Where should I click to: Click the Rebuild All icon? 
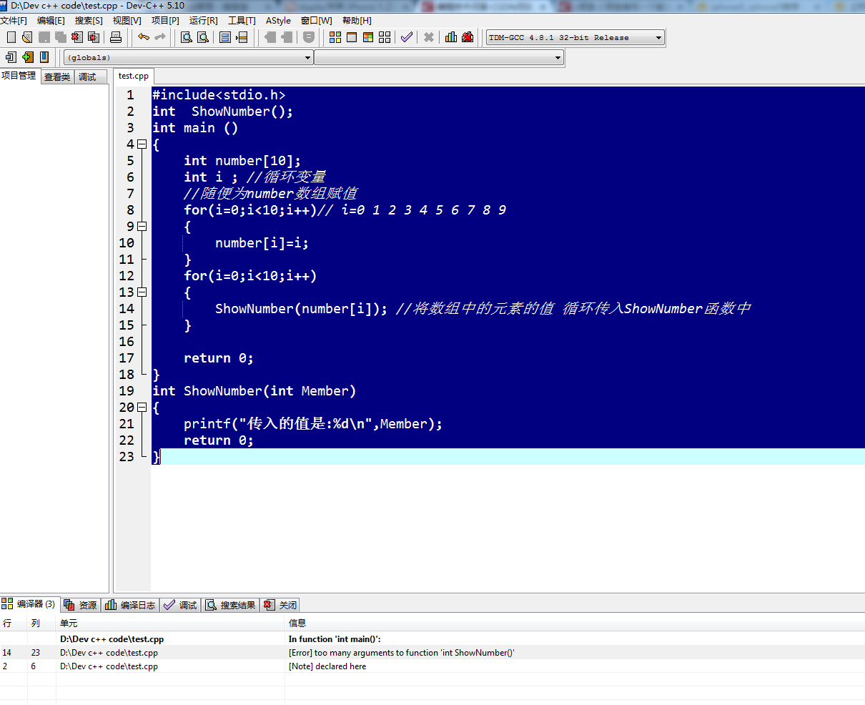click(385, 37)
